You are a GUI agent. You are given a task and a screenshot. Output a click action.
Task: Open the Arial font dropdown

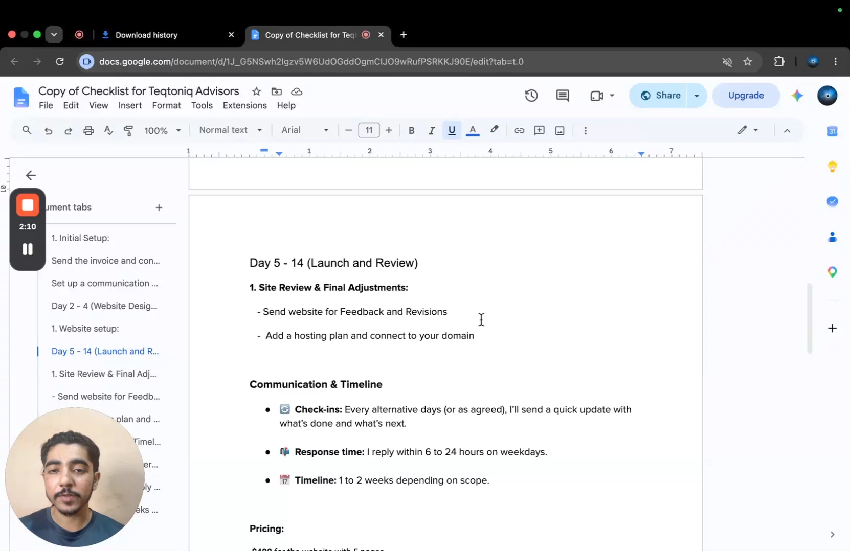[x=305, y=130]
